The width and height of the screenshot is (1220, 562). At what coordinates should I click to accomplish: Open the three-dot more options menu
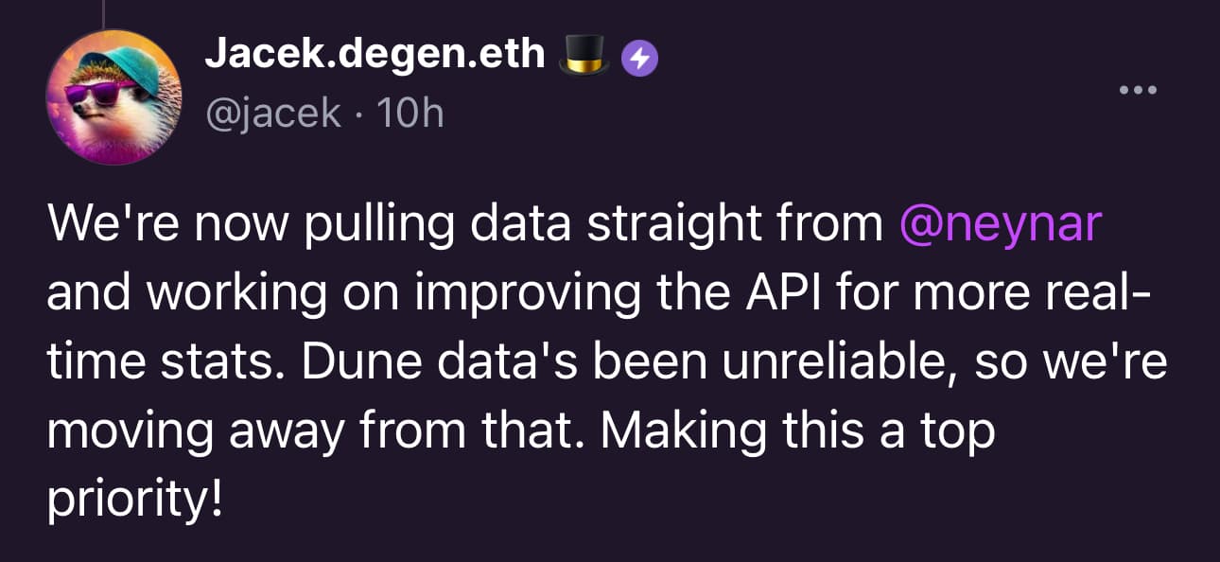[x=1138, y=91]
